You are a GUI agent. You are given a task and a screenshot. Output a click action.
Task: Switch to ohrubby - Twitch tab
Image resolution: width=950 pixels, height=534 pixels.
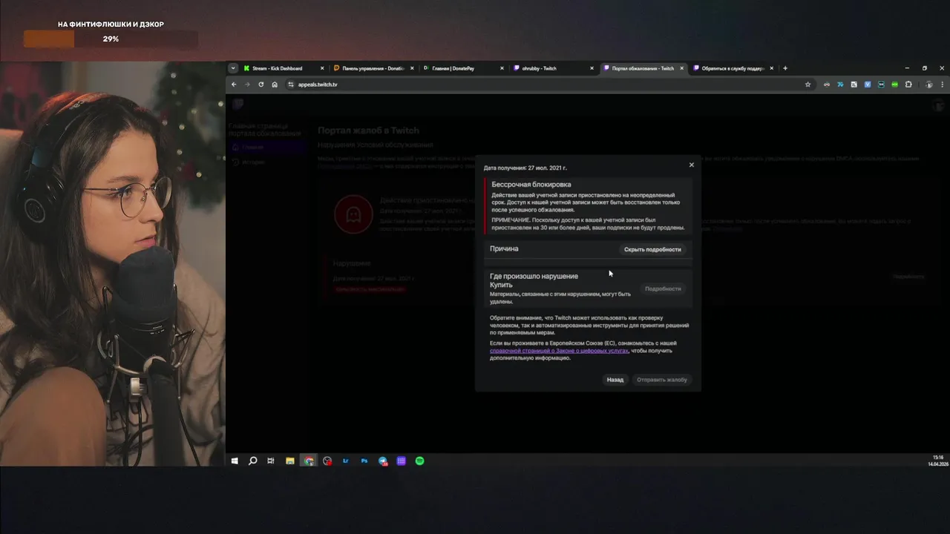[x=539, y=68]
